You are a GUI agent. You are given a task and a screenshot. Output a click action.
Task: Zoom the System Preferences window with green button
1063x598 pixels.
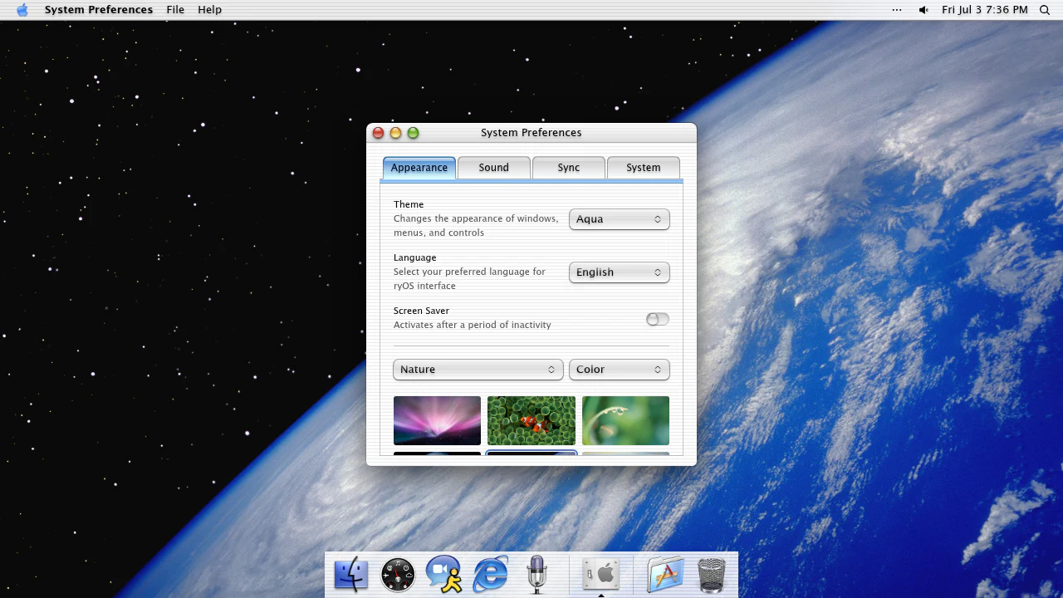point(413,133)
